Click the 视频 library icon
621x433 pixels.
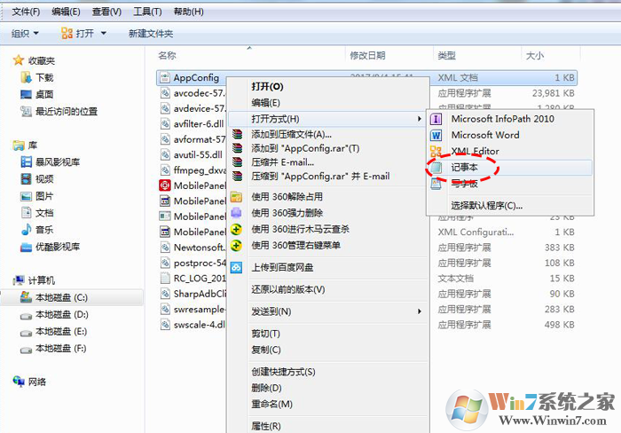(x=26, y=178)
